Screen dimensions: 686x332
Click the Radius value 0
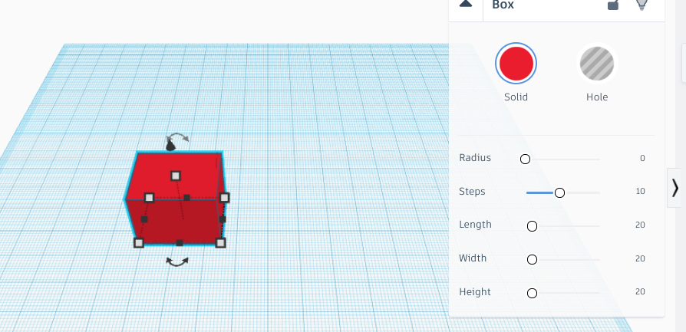coord(642,159)
